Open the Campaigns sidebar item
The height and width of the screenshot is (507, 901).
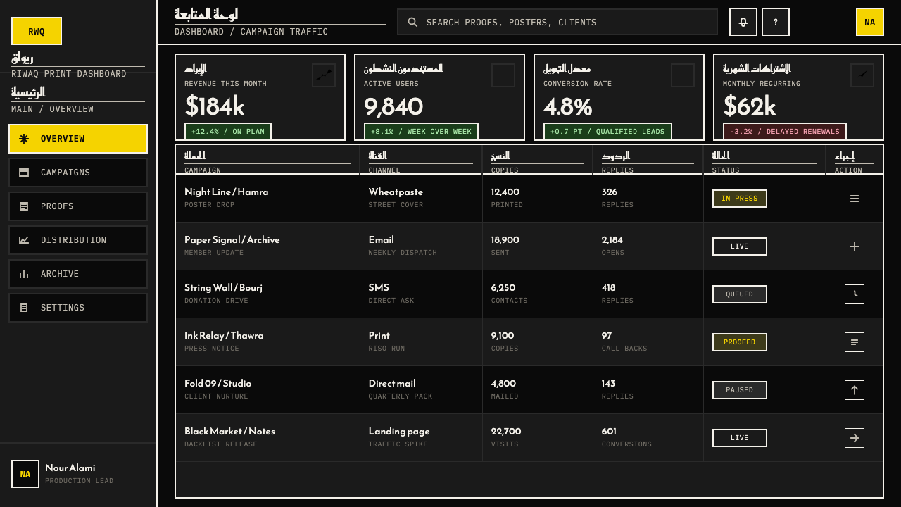coord(78,173)
